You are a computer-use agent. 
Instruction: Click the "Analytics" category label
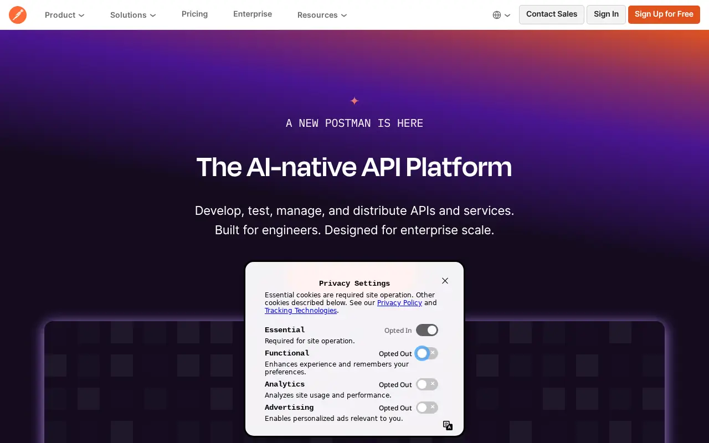pyautogui.click(x=285, y=384)
